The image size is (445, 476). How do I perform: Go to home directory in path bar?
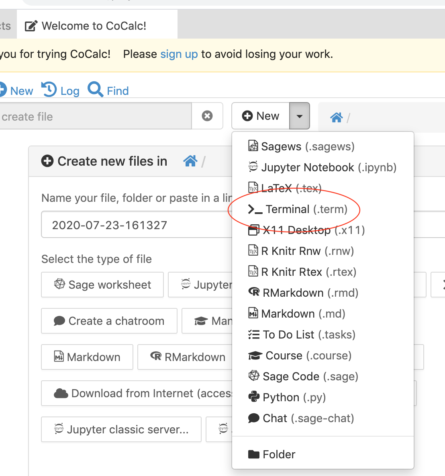click(337, 117)
